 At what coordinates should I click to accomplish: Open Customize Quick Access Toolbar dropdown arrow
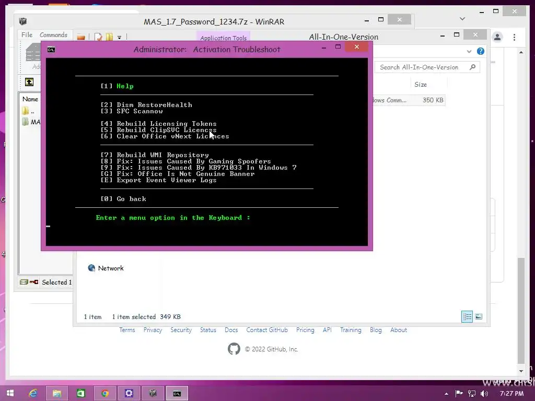(120, 38)
